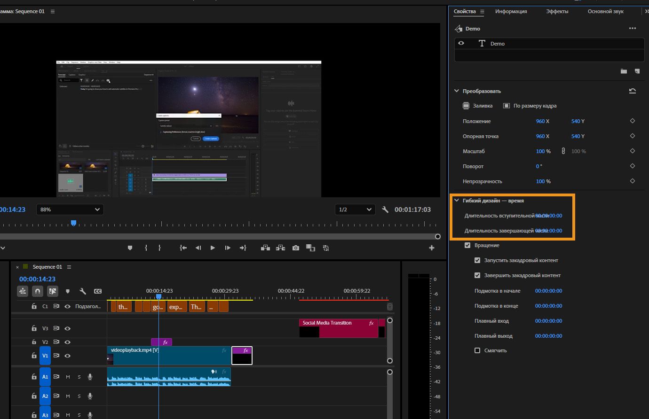This screenshot has width=649, height=419.
Task: Reset the Преобразовать transform properties
Action: pyautogui.click(x=633, y=91)
